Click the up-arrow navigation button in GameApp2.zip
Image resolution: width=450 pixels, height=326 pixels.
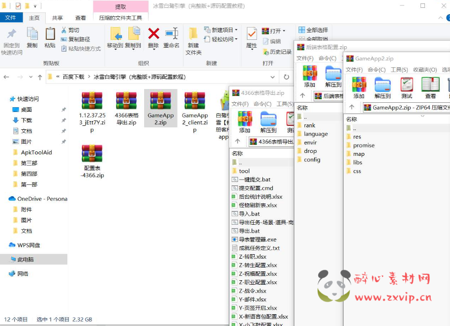click(x=352, y=107)
